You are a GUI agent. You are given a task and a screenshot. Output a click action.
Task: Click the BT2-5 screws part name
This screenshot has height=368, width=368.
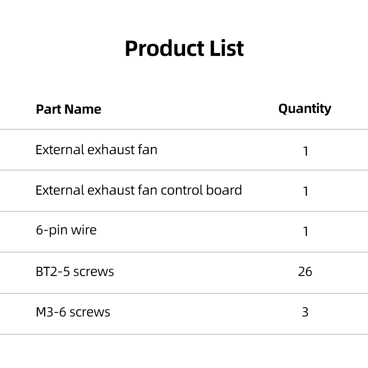click(x=75, y=272)
